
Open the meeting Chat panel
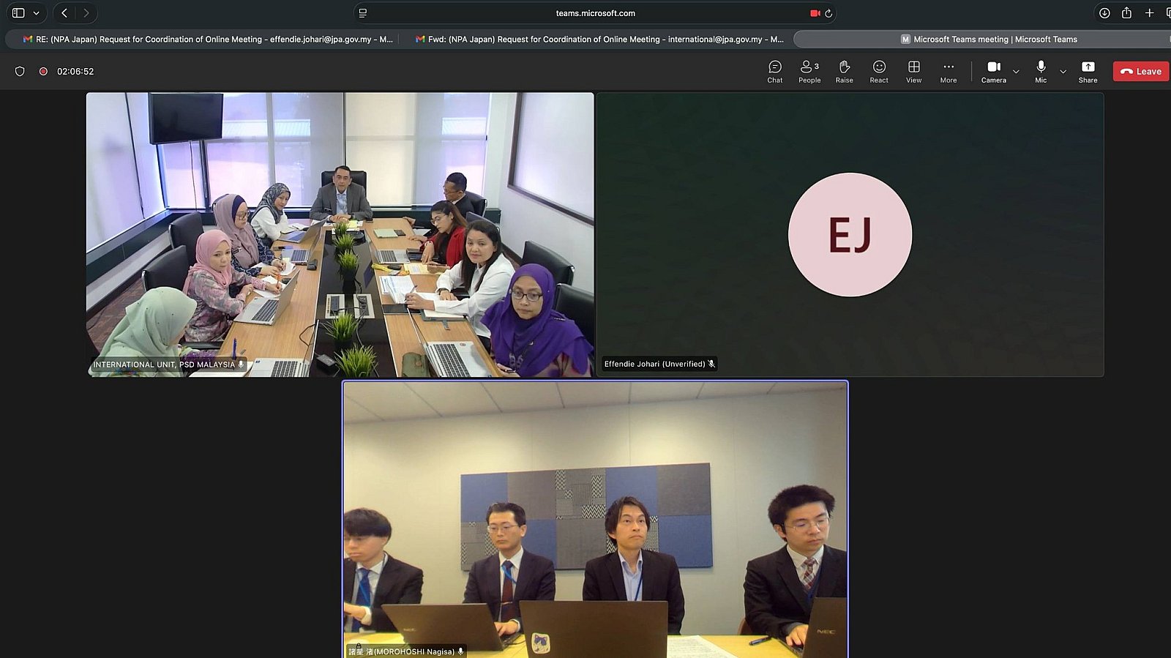click(774, 71)
